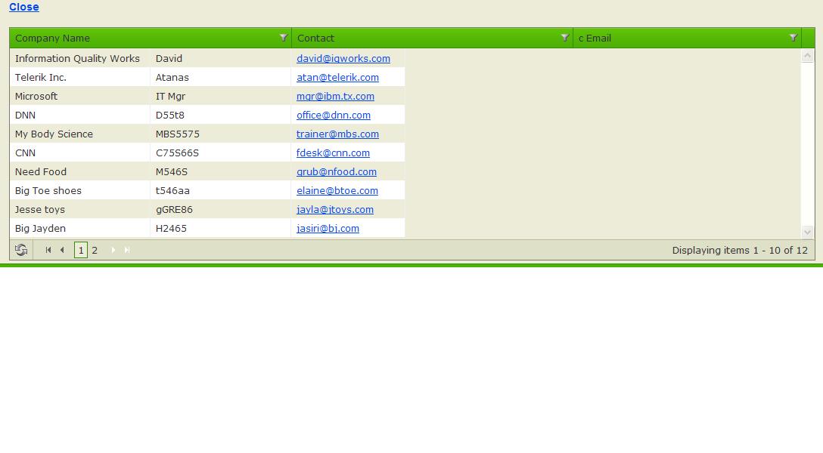Go to the first page arrow
Screen dimensions: 823x453
pyautogui.click(x=48, y=251)
